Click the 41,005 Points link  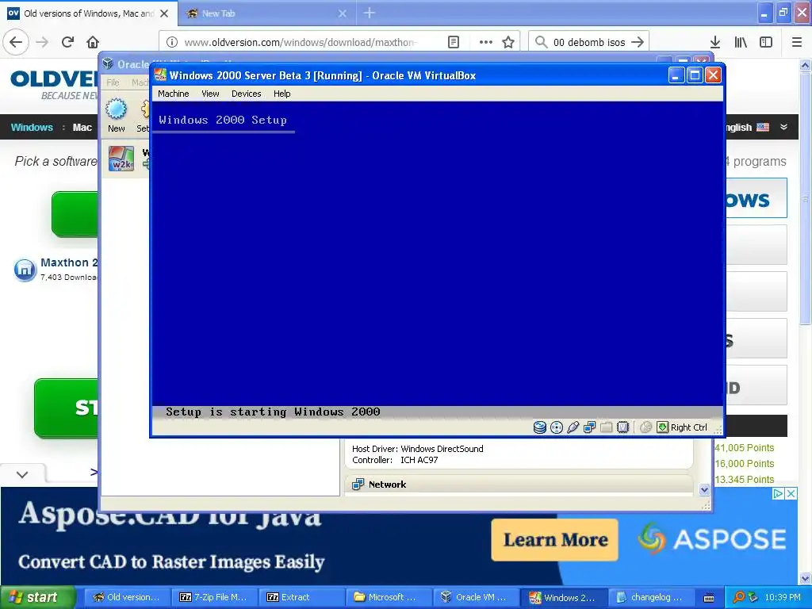[x=744, y=448]
